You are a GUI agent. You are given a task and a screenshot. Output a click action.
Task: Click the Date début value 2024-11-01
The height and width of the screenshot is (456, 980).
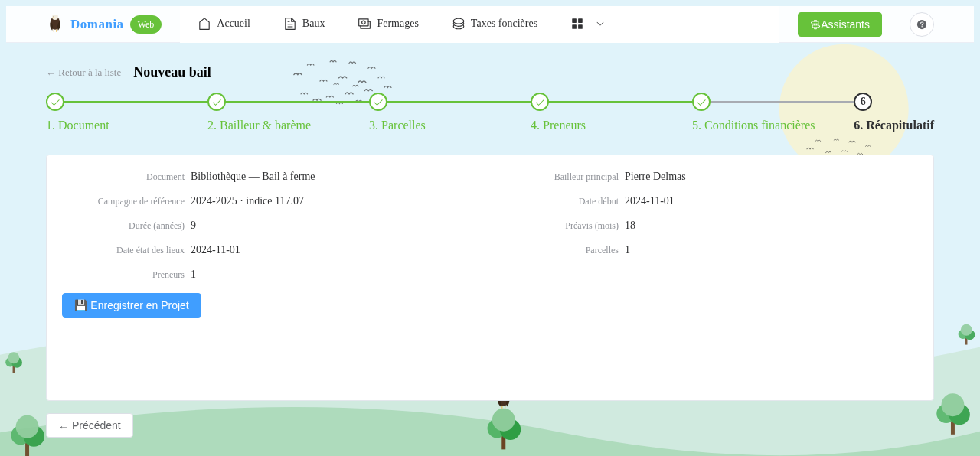click(x=649, y=201)
